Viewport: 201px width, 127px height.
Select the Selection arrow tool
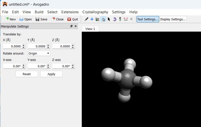tap(109, 19)
